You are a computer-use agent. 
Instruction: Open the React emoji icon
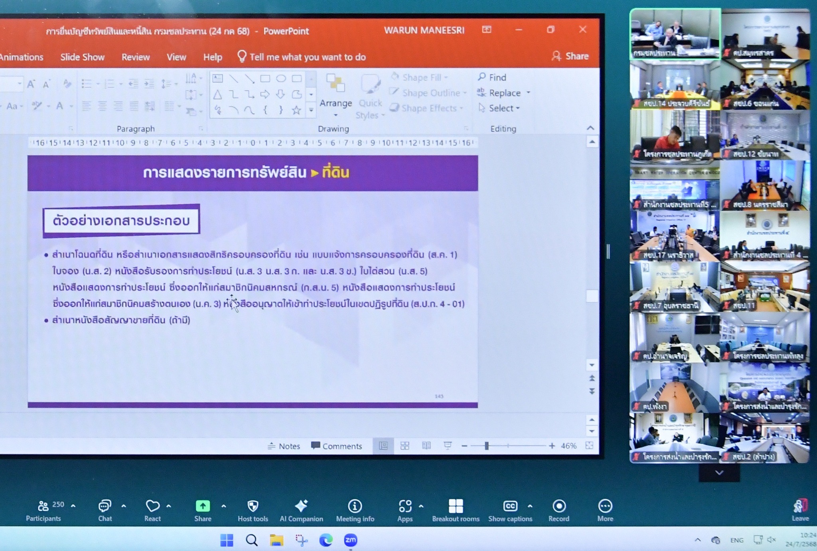coord(152,506)
